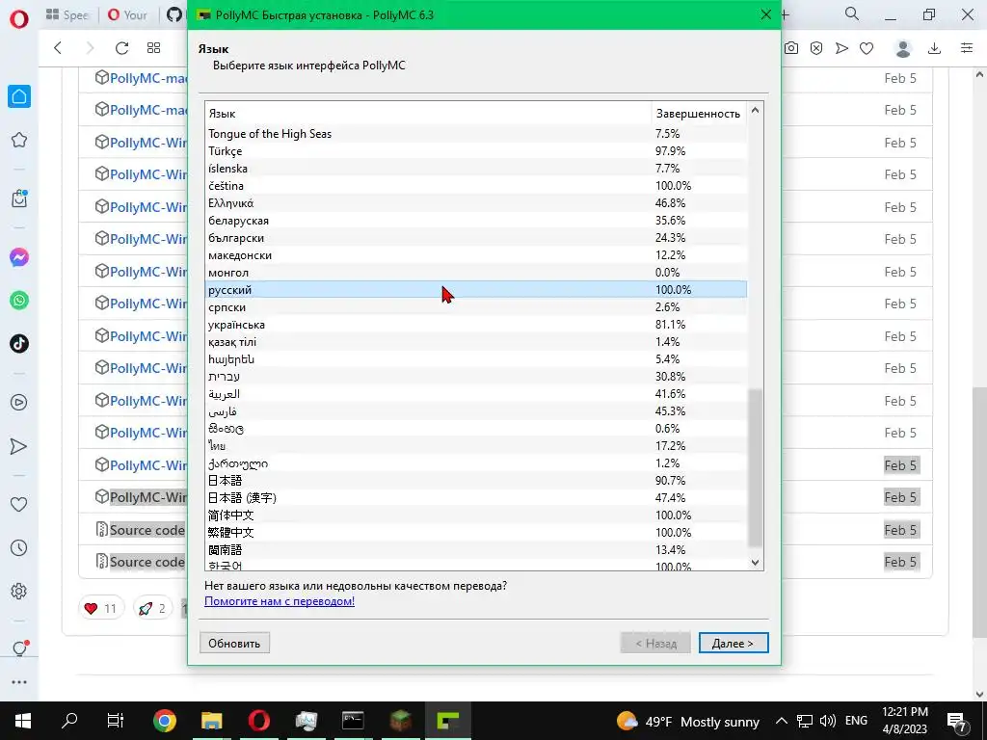The image size is (987, 740).
Task: Select русский language row
Action: (x=476, y=290)
